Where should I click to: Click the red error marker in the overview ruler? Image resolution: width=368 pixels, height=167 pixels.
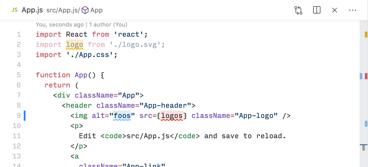click(366, 76)
